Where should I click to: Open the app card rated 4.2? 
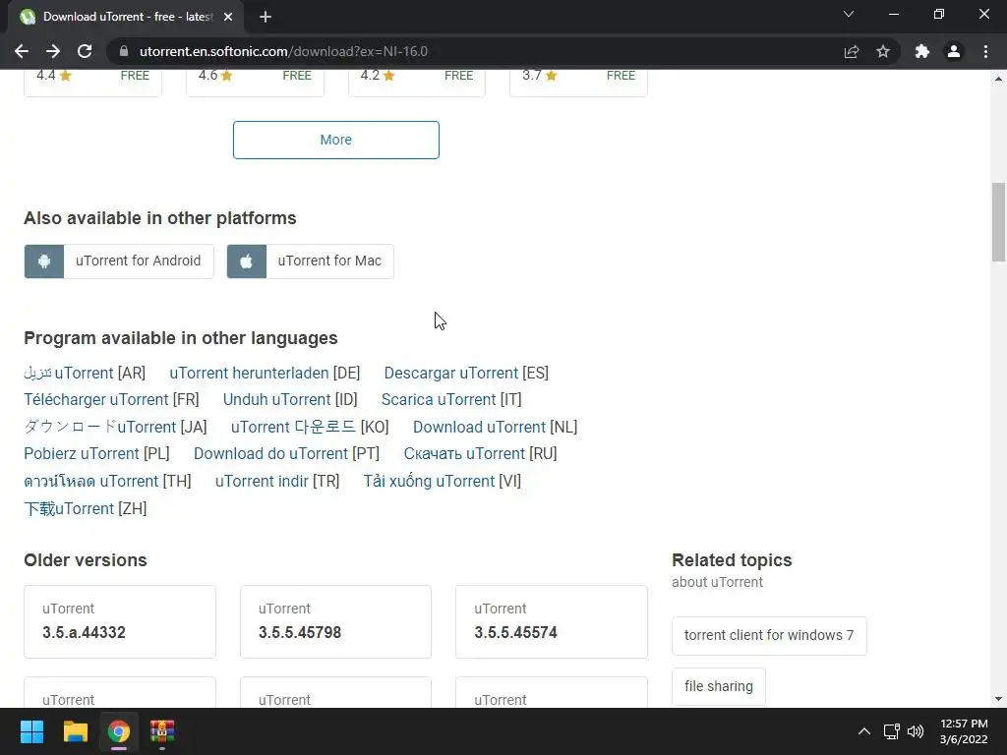(x=417, y=83)
